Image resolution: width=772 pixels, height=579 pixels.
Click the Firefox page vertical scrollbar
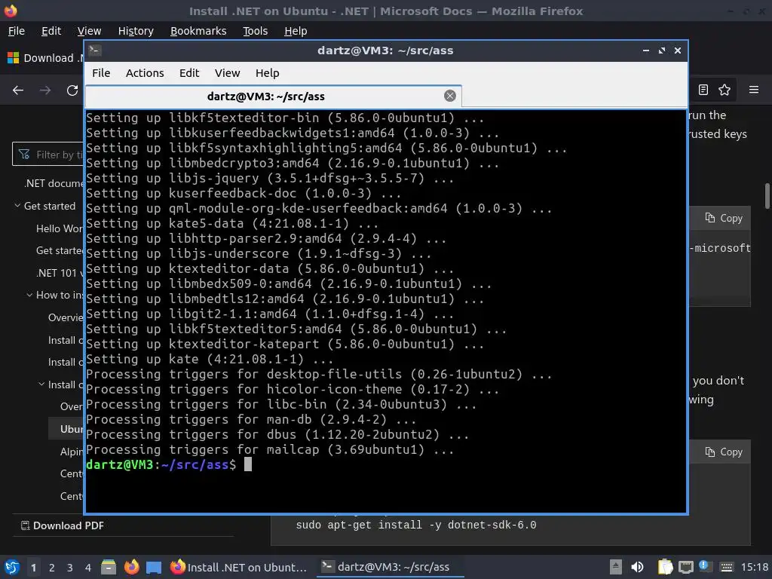coord(767,196)
